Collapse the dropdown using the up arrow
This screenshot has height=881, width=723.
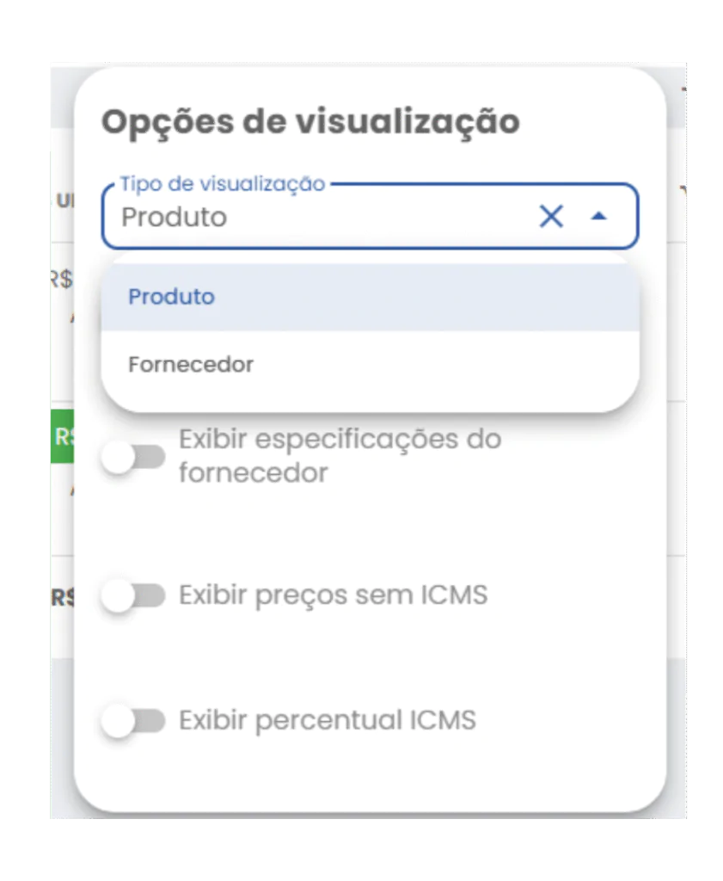tap(599, 216)
